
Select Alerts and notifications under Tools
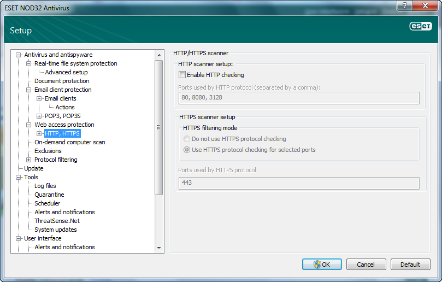64,212
